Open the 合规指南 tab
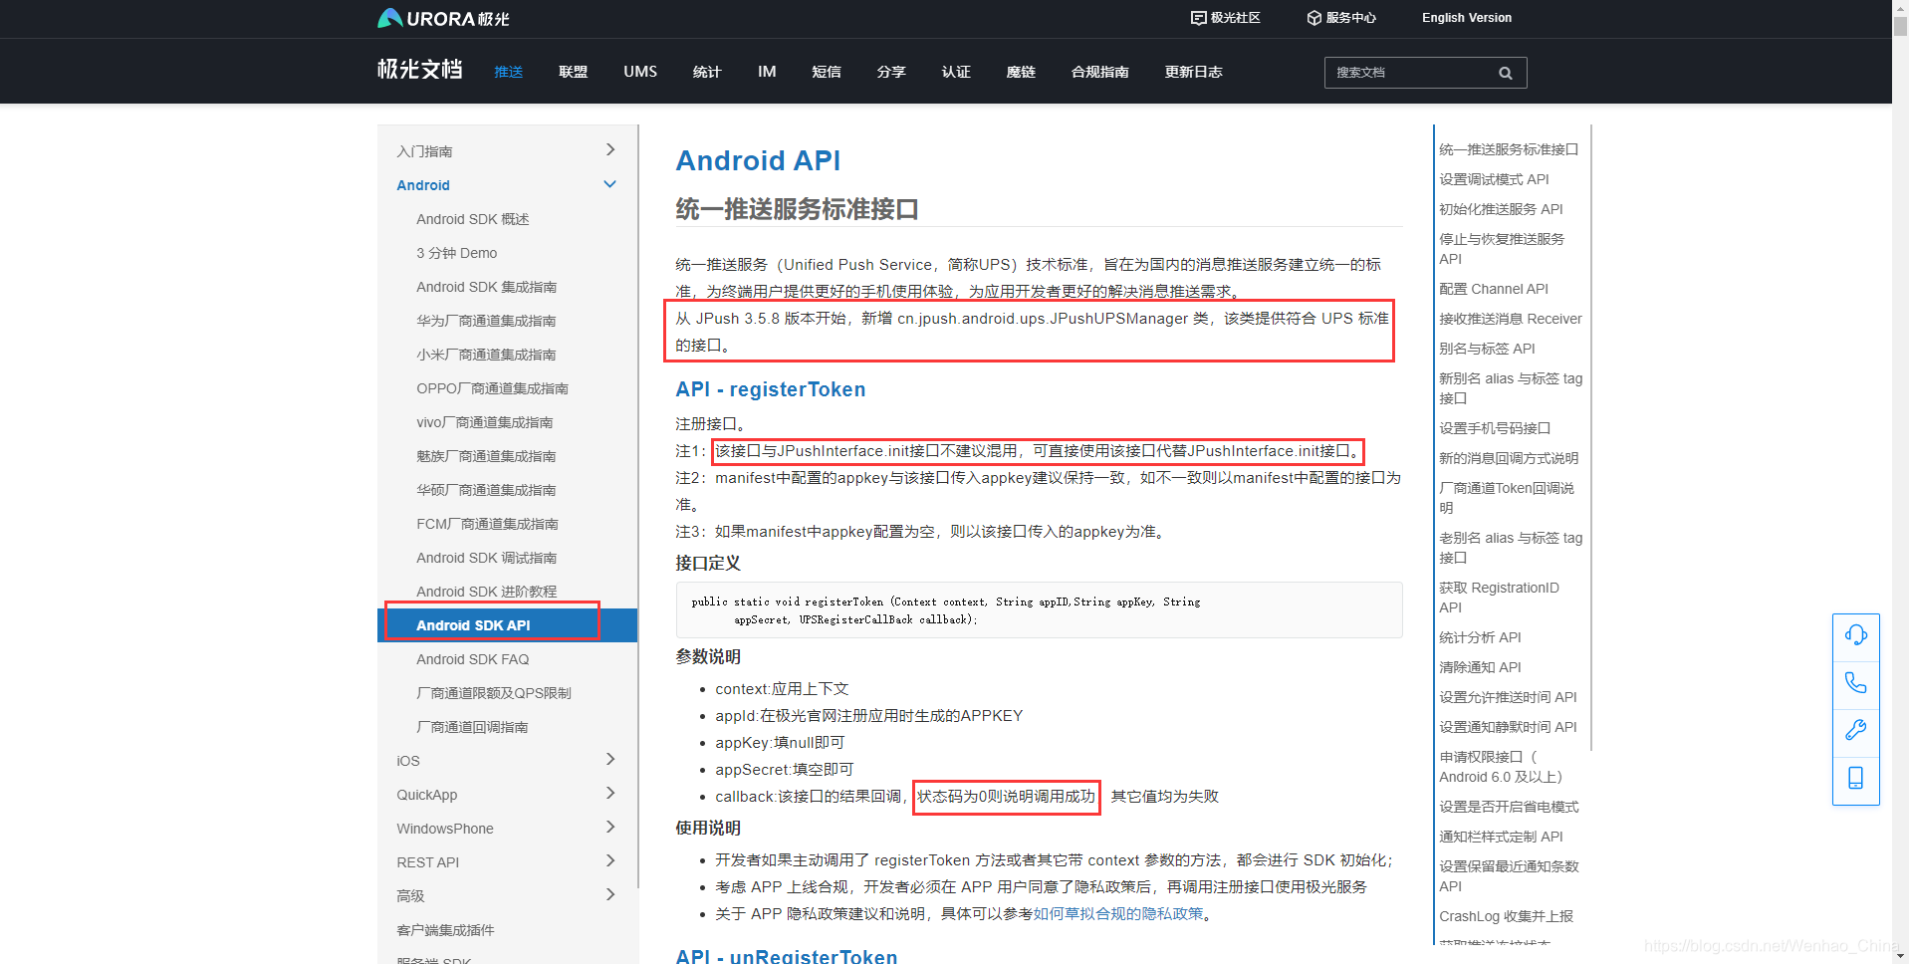Screen dimensions: 1909x964 1099,72
